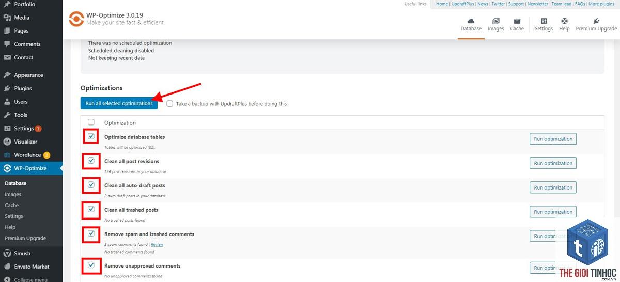The height and width of the screenshot is (282, 620).
Task: Open Cache submenu under WP-Optimize
Action: [x=11, y=205]
